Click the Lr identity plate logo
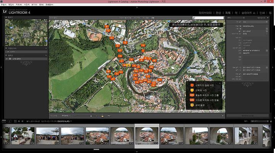This screenshot has height=153, width=275. coord(5,11)
